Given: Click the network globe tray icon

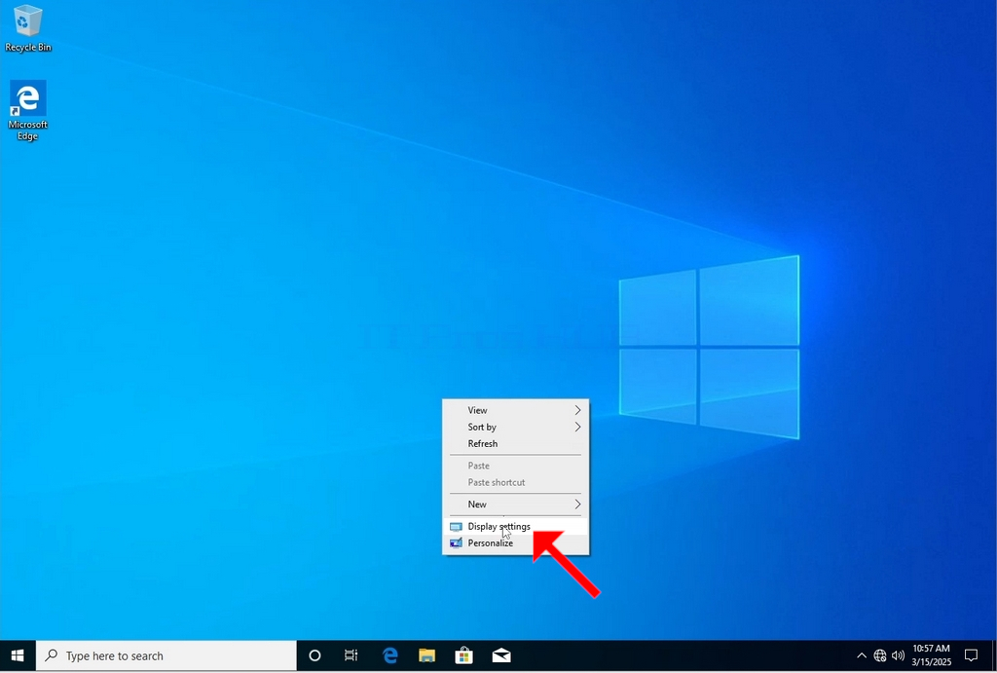Looking at the screenshot, I should (x=880, y=655).
